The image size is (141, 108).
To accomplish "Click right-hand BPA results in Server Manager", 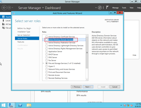I will (x=81, y=95).
